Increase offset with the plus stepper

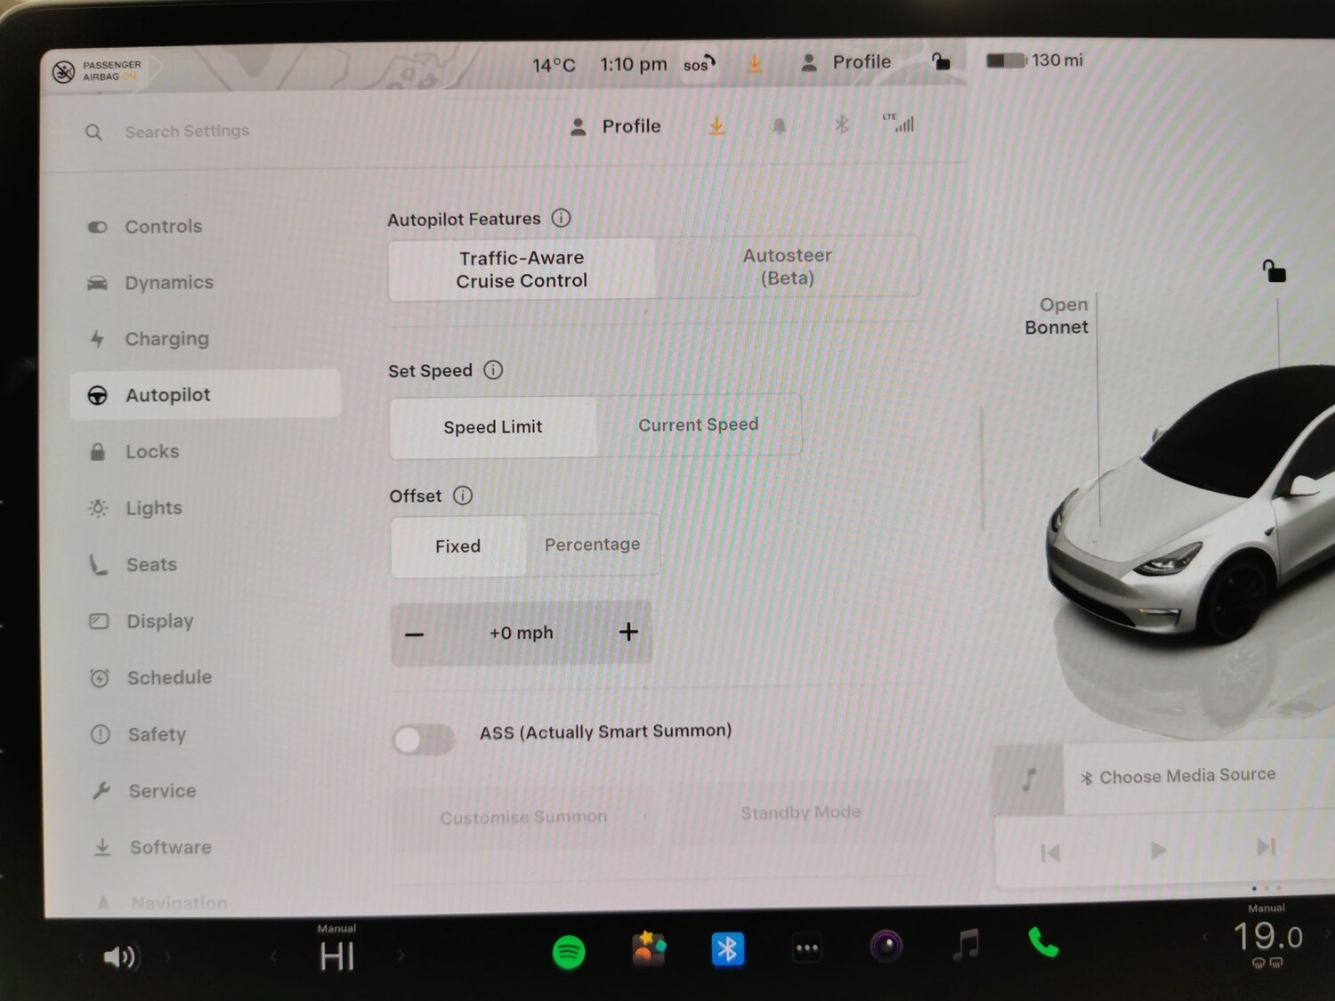[628, 632]
